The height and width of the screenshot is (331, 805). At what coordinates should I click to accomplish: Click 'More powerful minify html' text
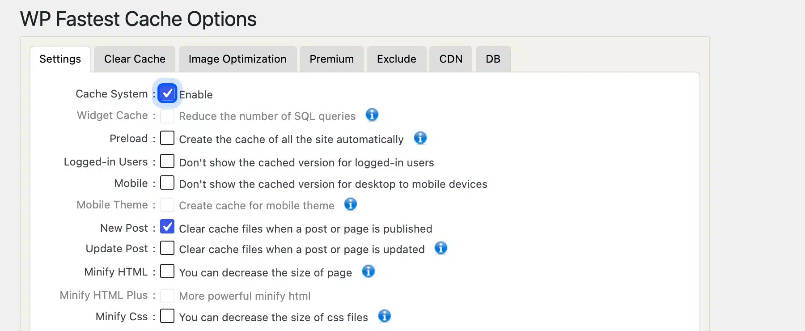245,296
